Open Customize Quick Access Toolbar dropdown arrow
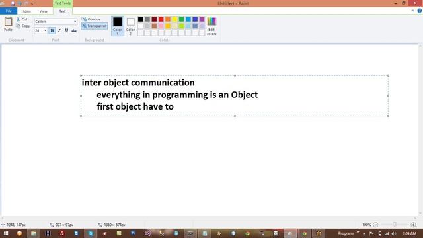This screenshot has width=423, height=238. coord(32,4)
